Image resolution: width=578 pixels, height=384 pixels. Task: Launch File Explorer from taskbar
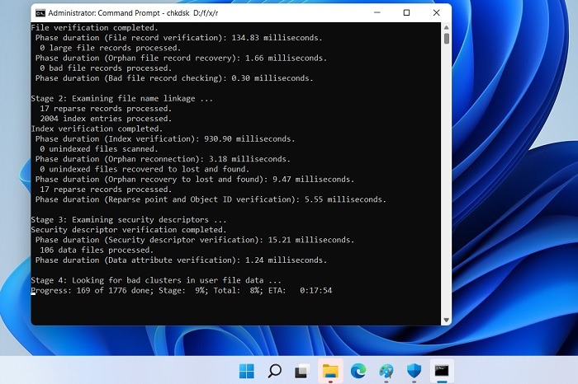330,371
